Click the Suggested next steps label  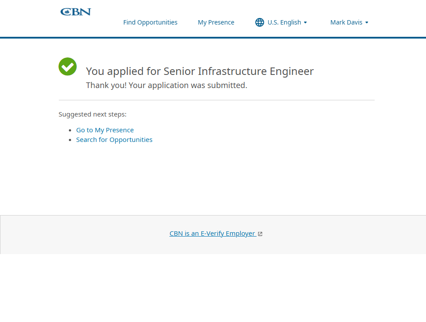click(93, 114)
